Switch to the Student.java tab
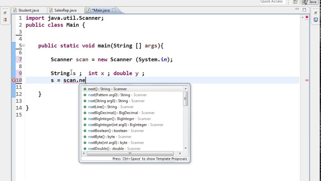321x181 pixels. pyautogui.click(x=26, y=10)
